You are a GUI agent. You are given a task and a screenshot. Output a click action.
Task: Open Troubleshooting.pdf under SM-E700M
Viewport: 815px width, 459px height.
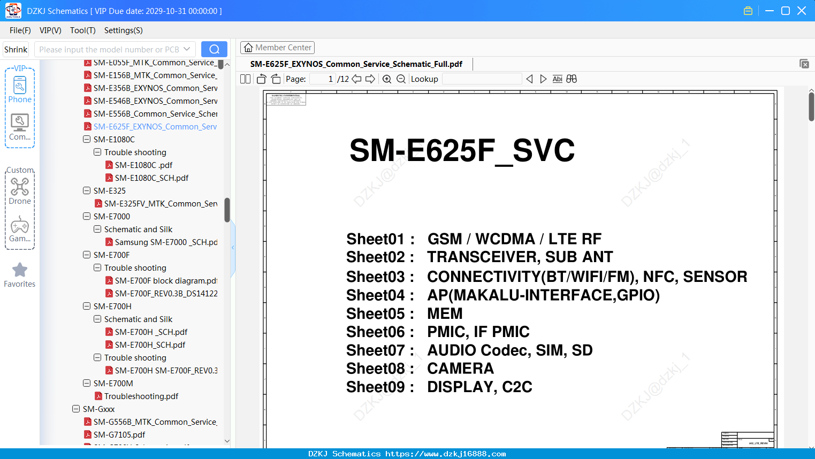tap(141, 396)
